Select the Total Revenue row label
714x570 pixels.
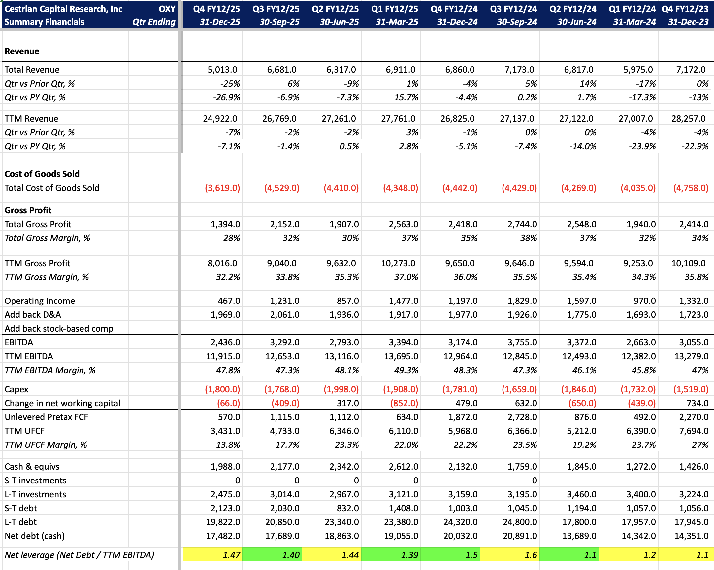[32, 70]
